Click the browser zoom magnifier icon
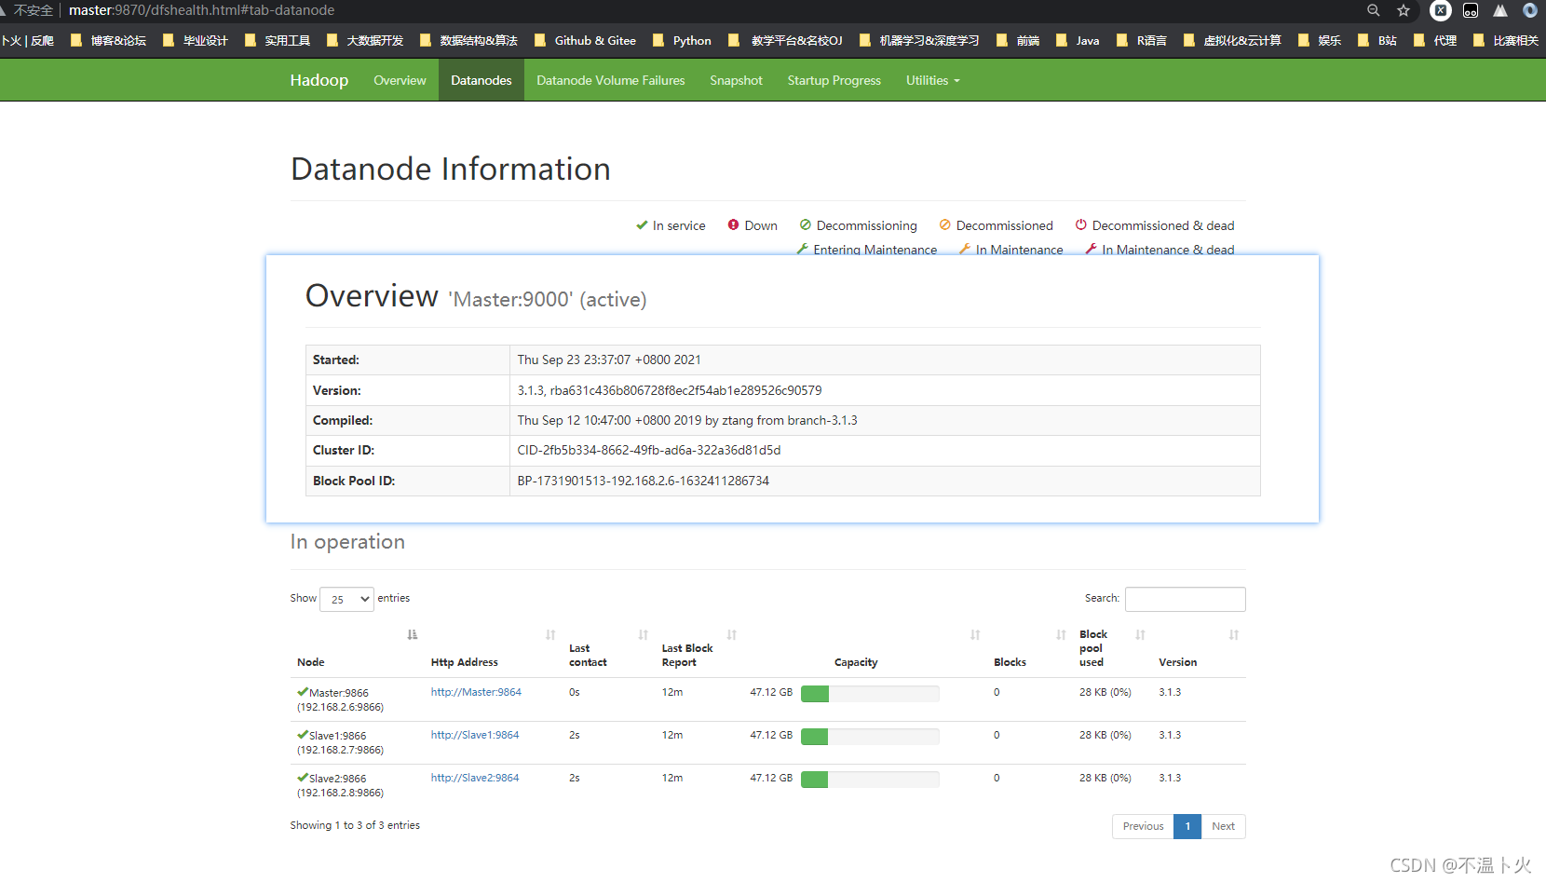Screen dimensions: 1546x882 tap(1373, 10)
